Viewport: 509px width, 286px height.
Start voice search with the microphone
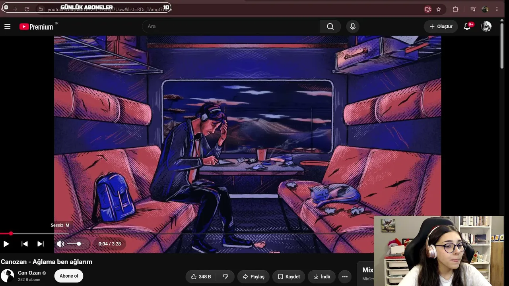coord(353,27)
